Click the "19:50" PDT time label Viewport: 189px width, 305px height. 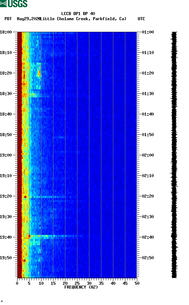coord(6,258)
